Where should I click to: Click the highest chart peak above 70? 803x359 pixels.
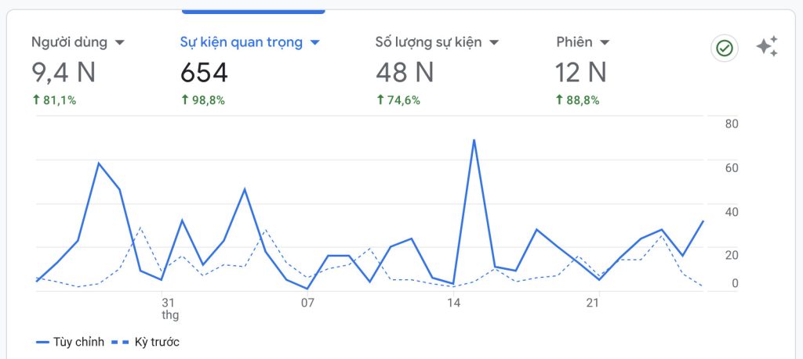tap(474, 141)
